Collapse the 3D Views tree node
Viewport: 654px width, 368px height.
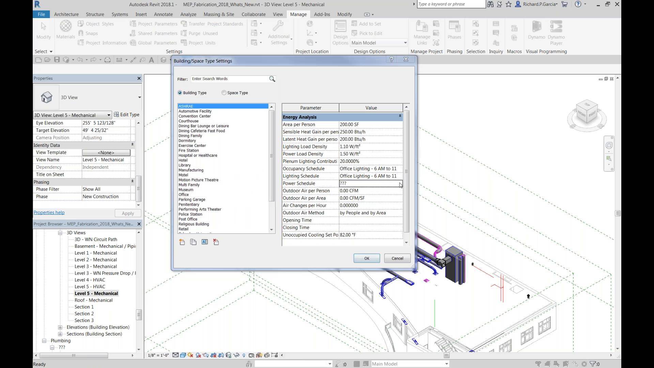coord(60,233)
